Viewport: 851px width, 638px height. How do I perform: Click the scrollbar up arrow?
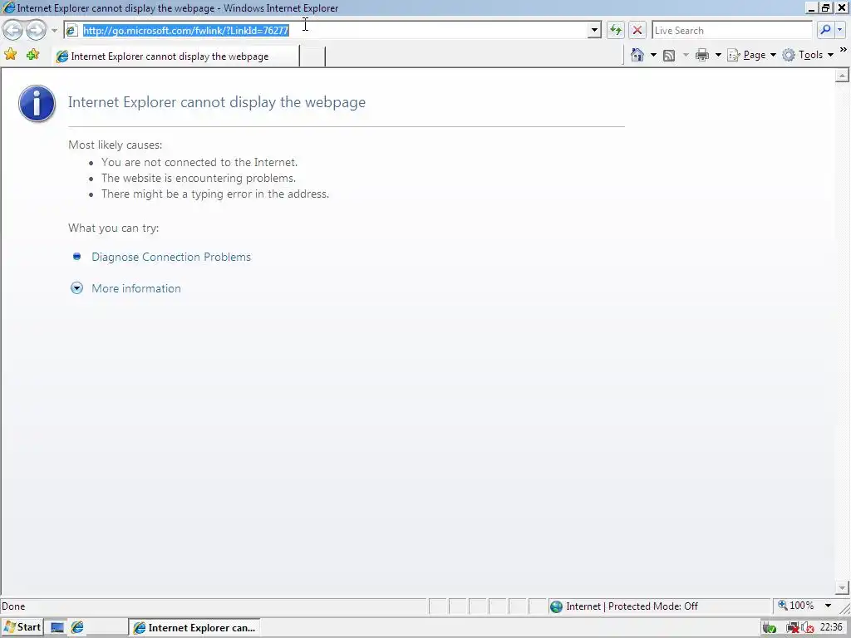pos(842,76)
